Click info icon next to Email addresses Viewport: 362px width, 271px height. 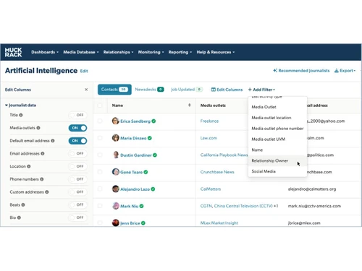[x=43, y=153]
